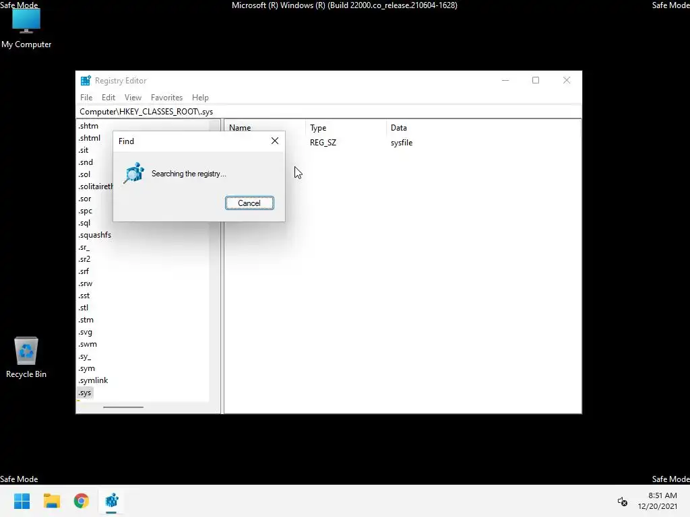Viewport: 690px width, 517px height.
Task: Open the Edit menu
Action: (x=108, y=98)
